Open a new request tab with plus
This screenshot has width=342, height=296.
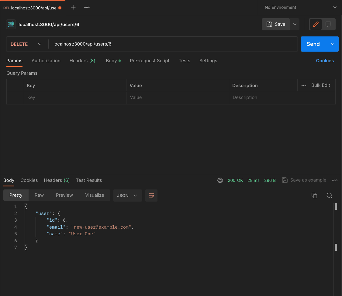(x=73, y=7)
